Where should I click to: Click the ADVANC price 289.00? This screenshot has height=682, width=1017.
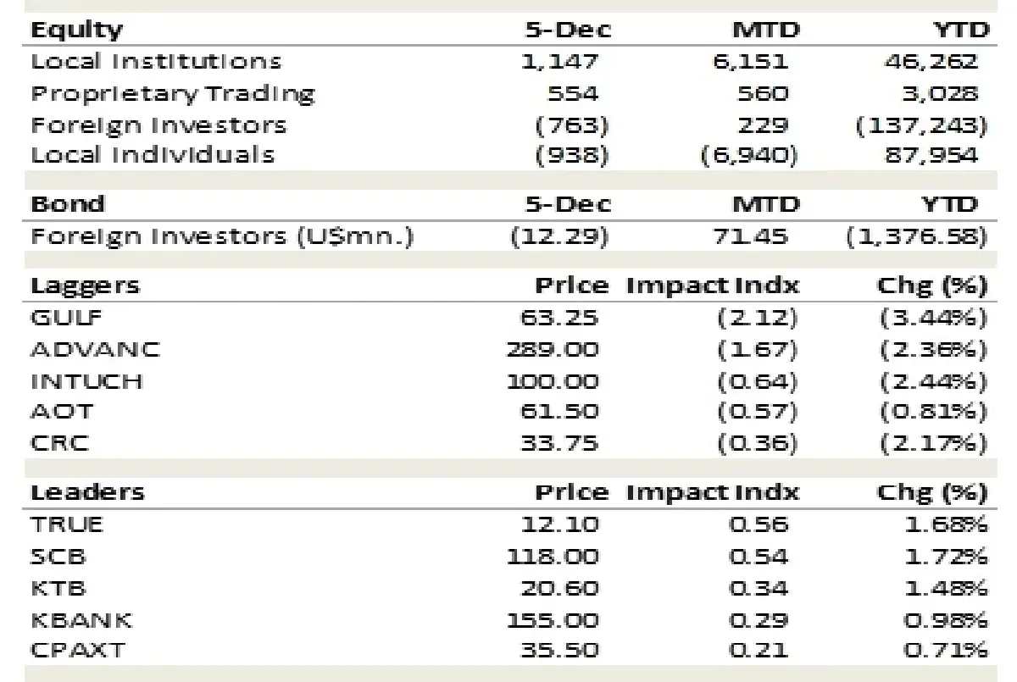tap(552, 349)
